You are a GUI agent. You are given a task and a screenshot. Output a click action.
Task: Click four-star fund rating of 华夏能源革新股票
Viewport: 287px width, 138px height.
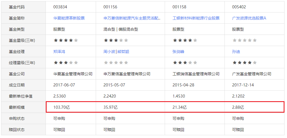66,40
